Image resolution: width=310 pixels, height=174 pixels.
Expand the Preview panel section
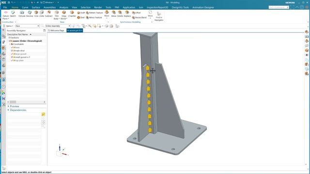click(8, 106)
